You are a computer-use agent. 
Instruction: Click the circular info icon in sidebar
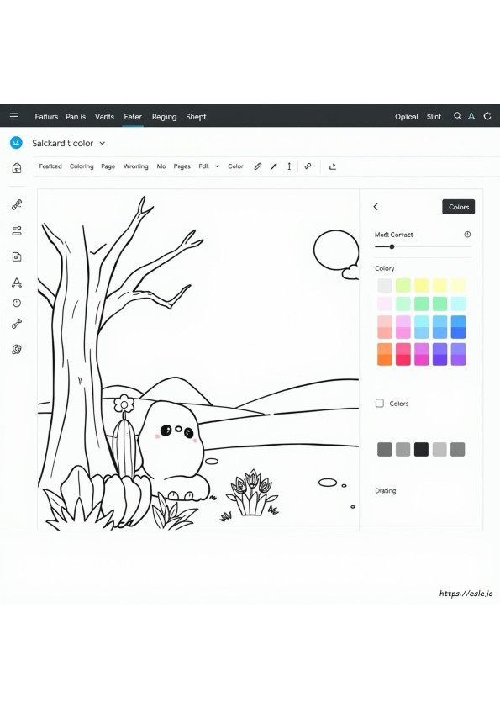(x=17, y=303)
